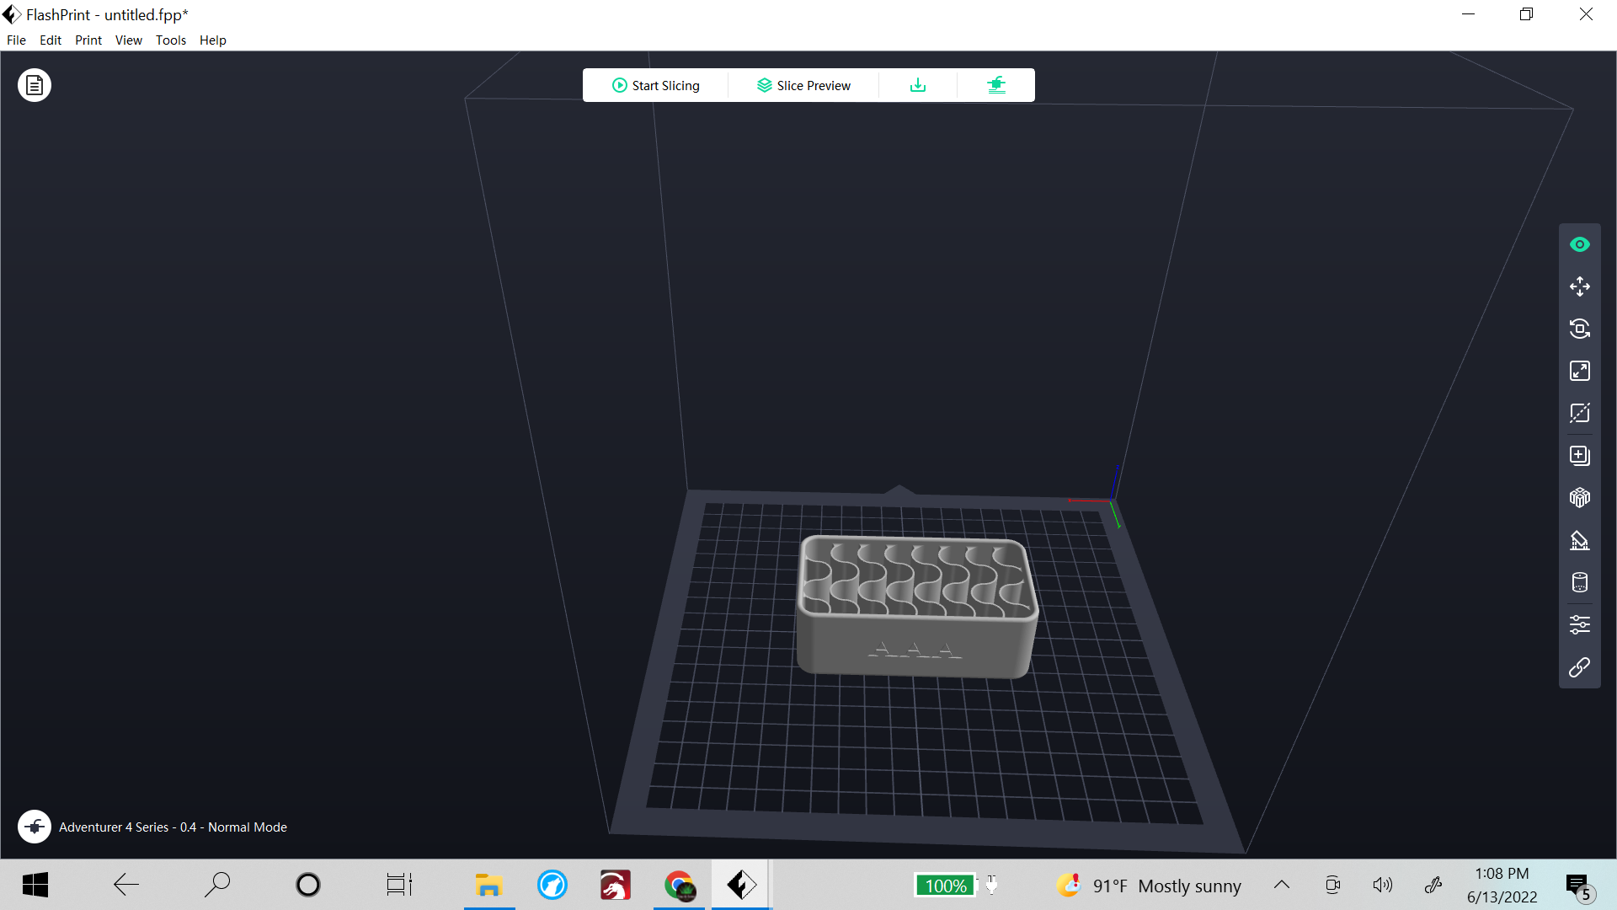Viewport: 1617px width, 910px height.
Task: Select the View eye tool
Action: point(1579,244)
